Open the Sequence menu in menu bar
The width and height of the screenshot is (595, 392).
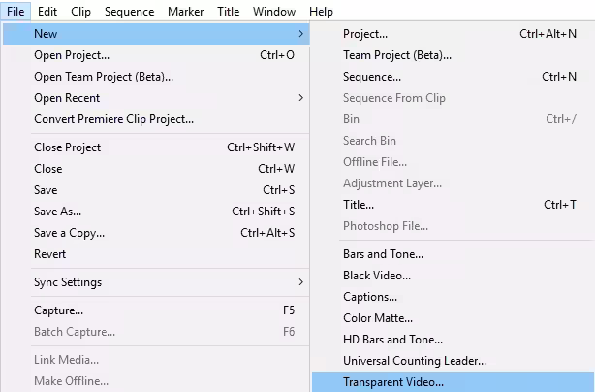coord(129,12)
